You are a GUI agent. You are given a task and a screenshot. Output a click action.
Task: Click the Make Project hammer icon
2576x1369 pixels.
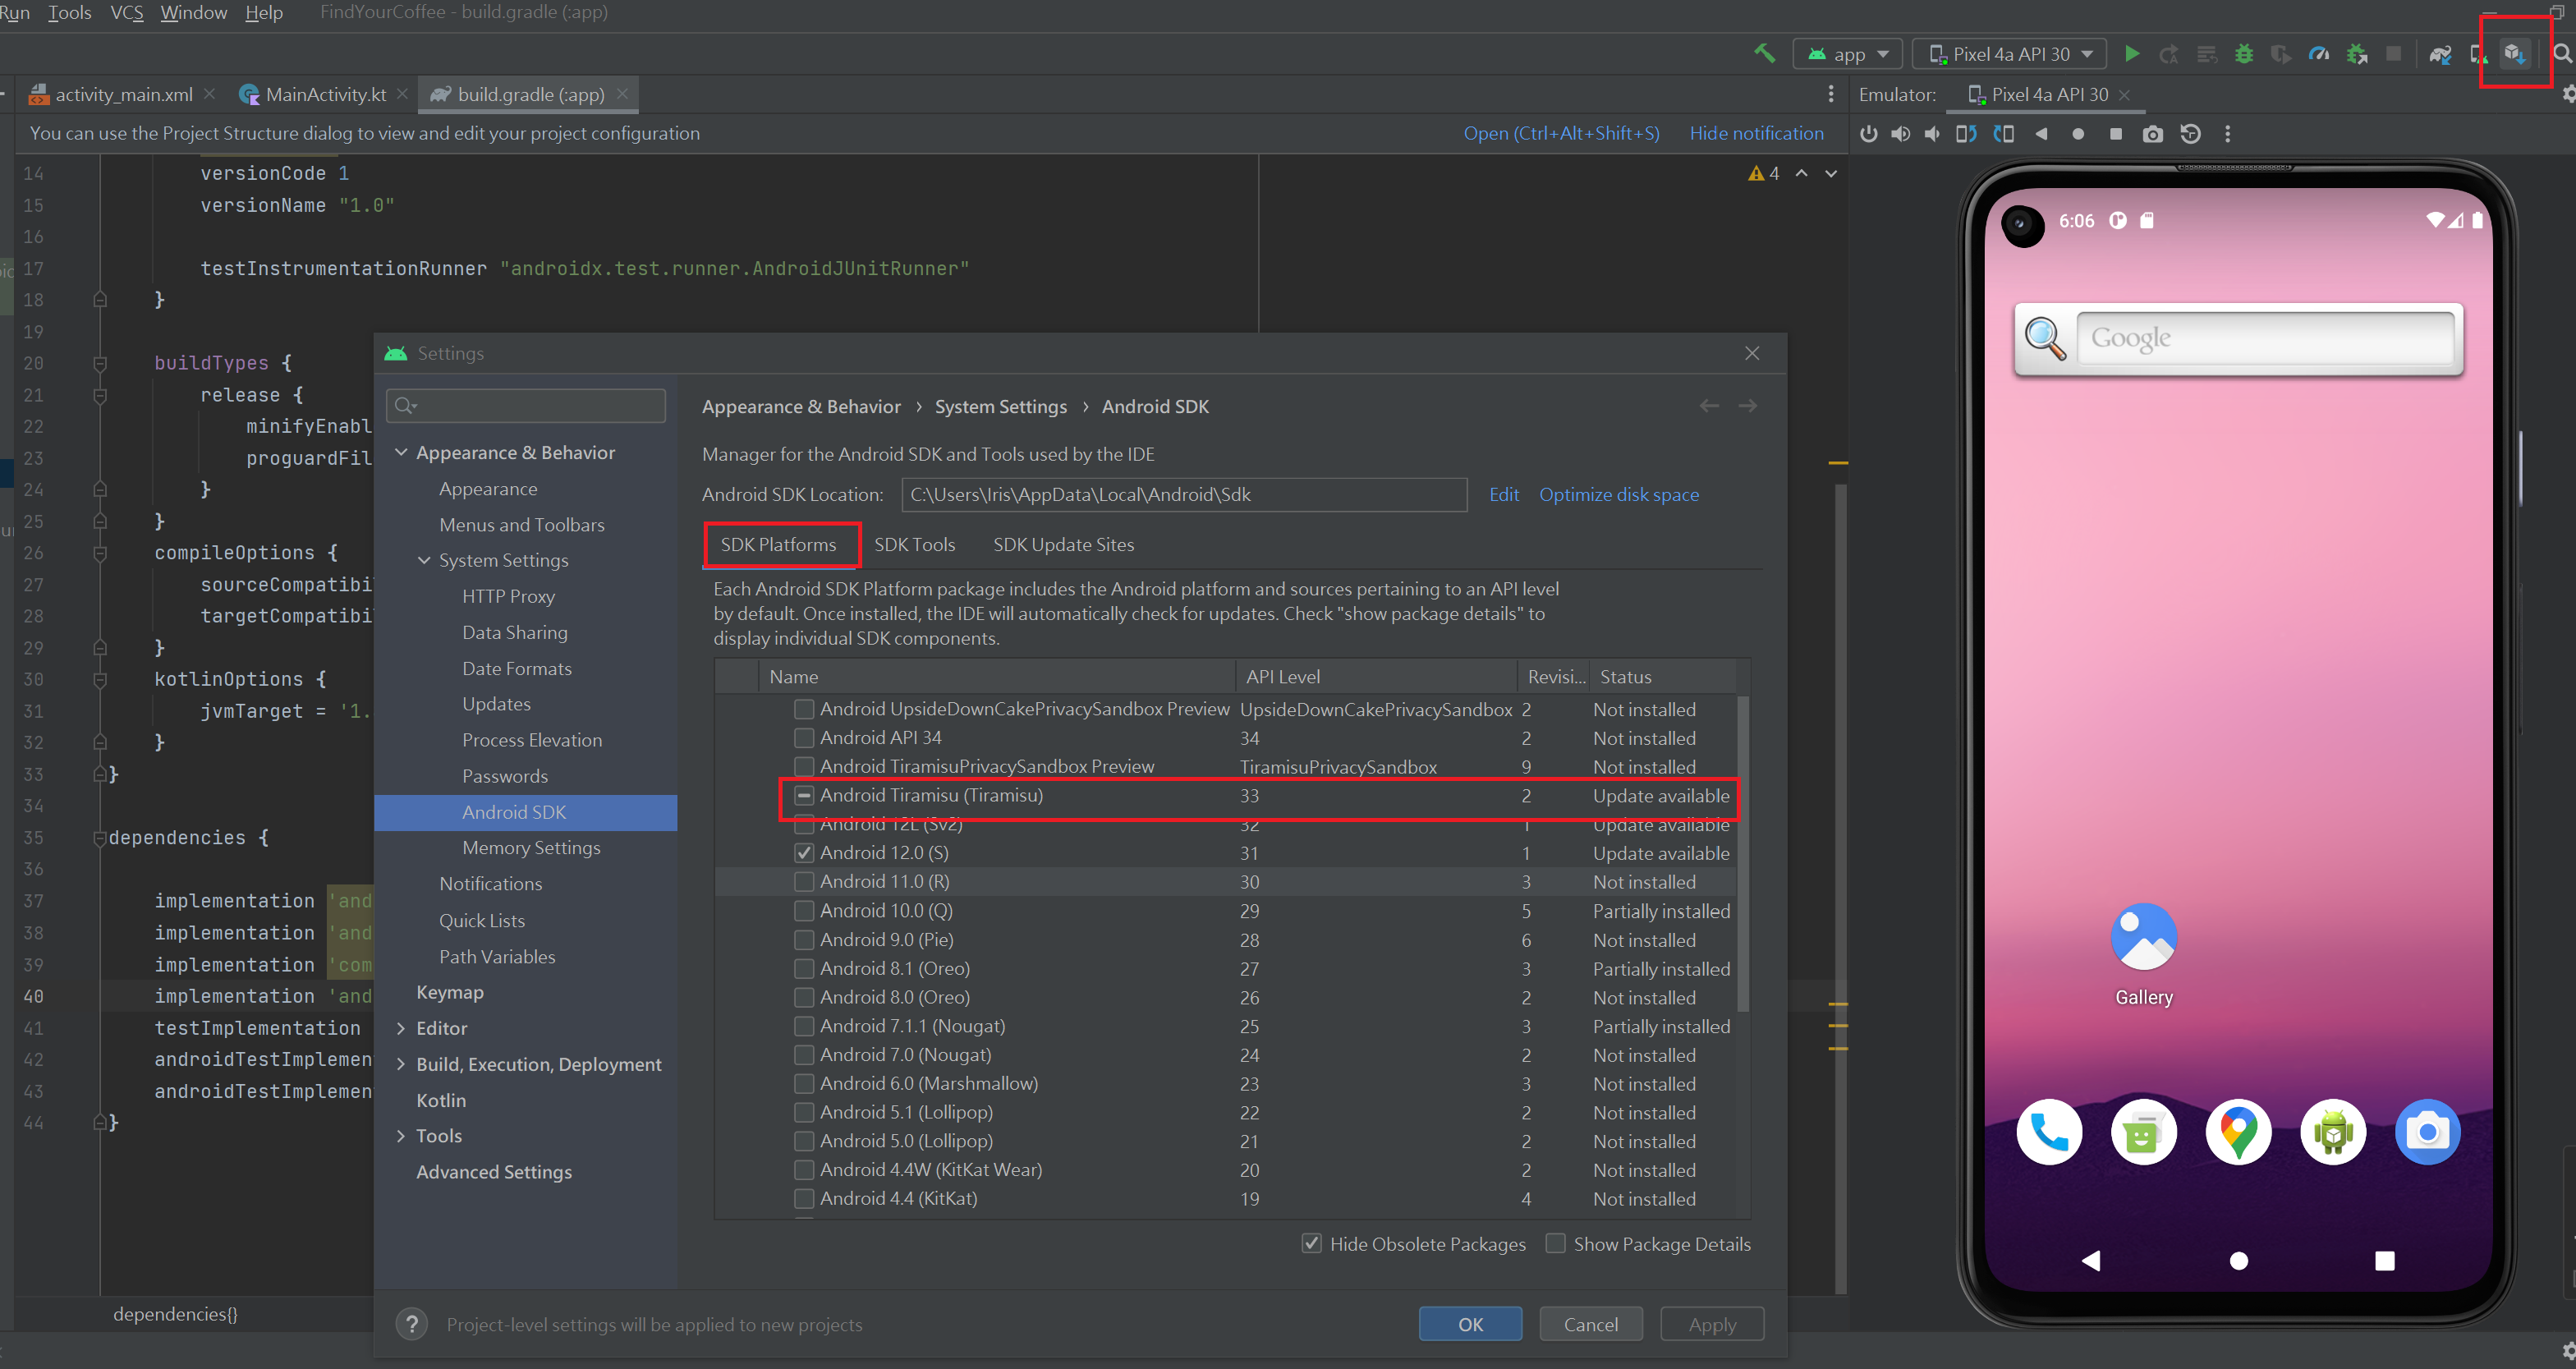point(1765,54)
